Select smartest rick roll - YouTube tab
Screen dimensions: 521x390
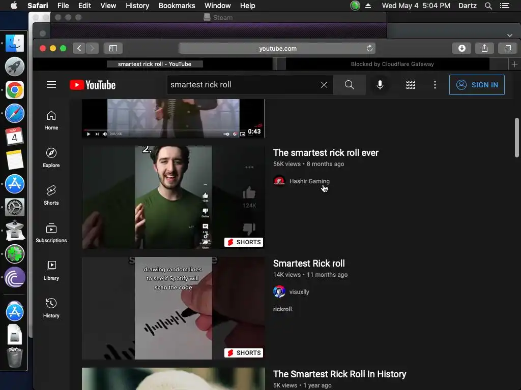[155, 64]
